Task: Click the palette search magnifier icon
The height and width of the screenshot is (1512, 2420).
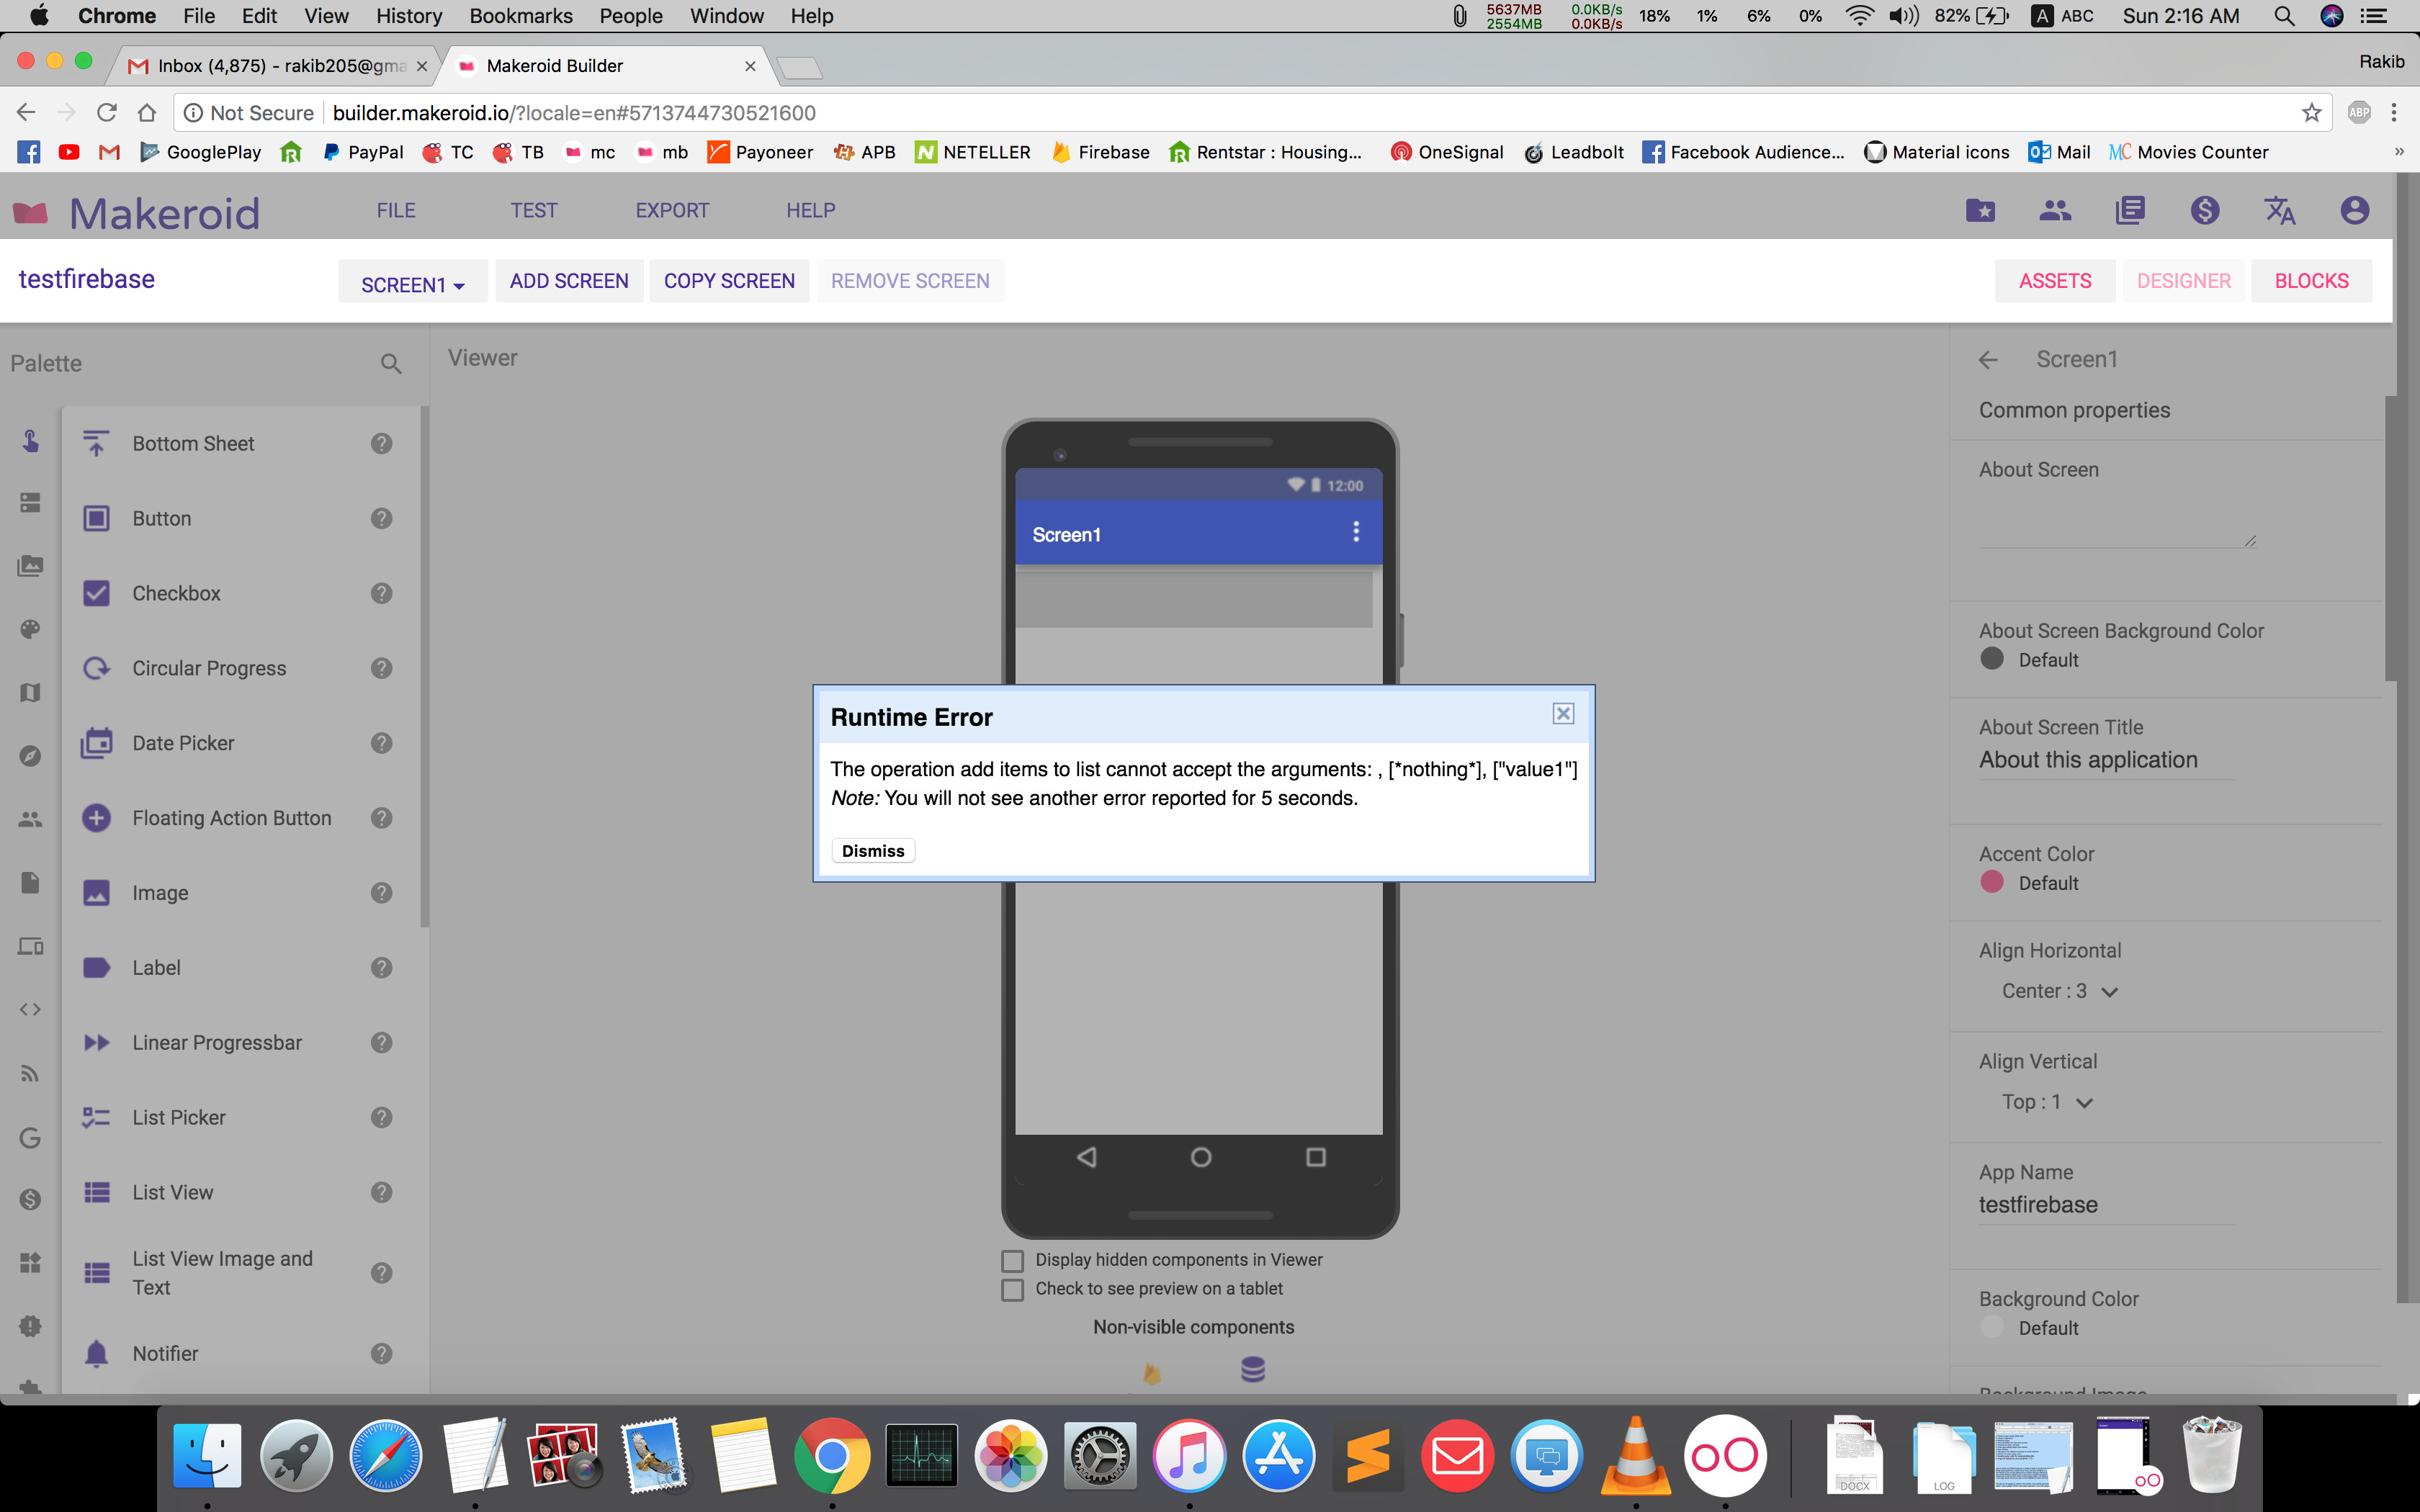Action: [391, 364]
